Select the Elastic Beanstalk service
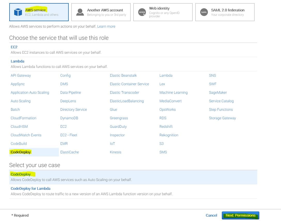 [123, 75]
